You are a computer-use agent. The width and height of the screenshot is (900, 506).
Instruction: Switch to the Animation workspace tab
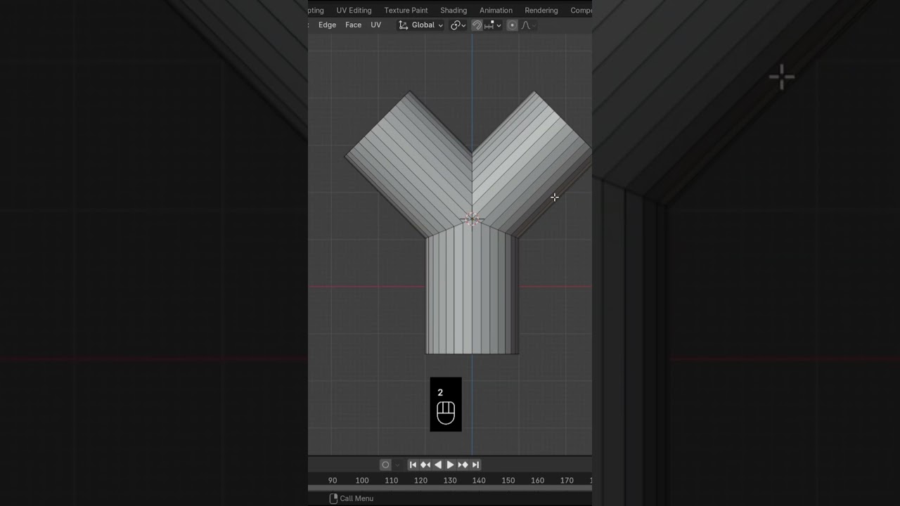tap(496, 11)
